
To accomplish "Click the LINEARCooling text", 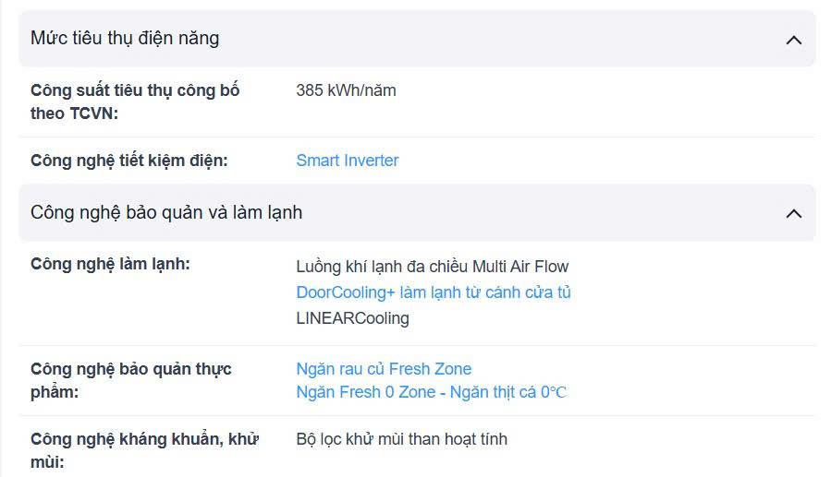I will pos(352,318).
